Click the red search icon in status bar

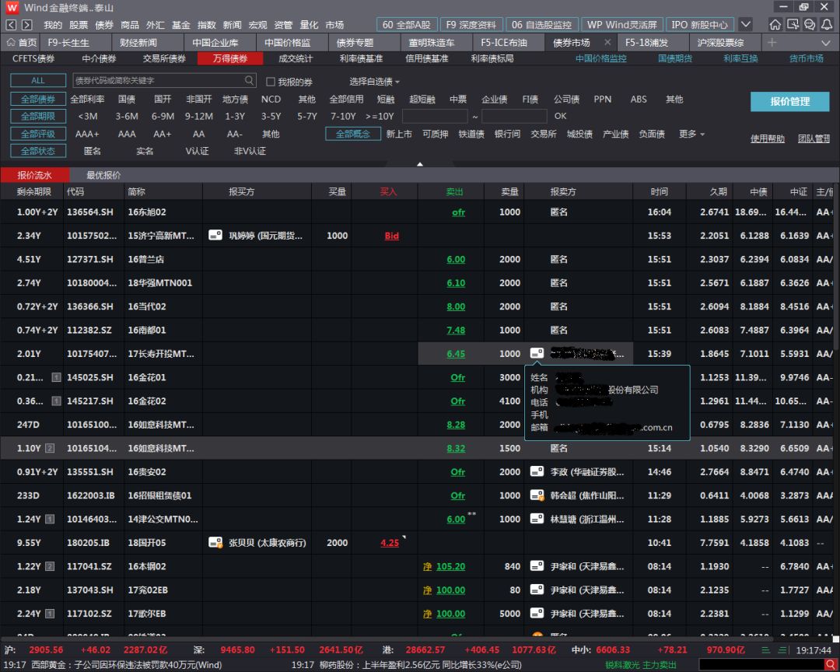pos(831,665)
